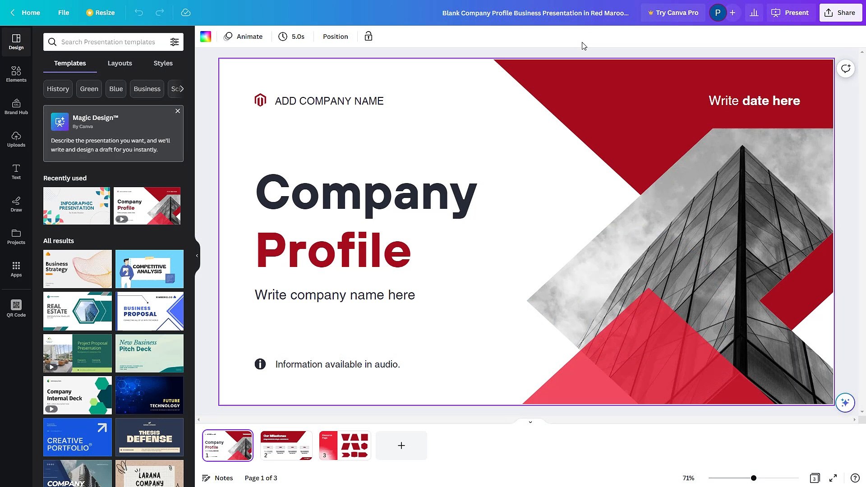Open the QR Code app panel
Image resolution: width=866 pixels, height=487 pixels.
pyautogui.click(x=16, y=308)
